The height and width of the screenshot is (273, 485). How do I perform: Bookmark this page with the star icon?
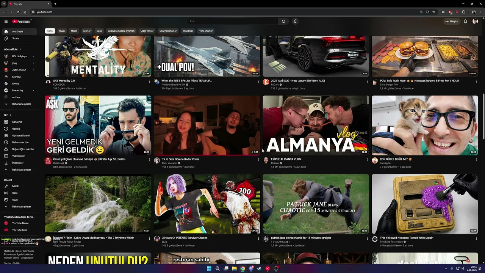pyautogui.click(x=433, y=12)
